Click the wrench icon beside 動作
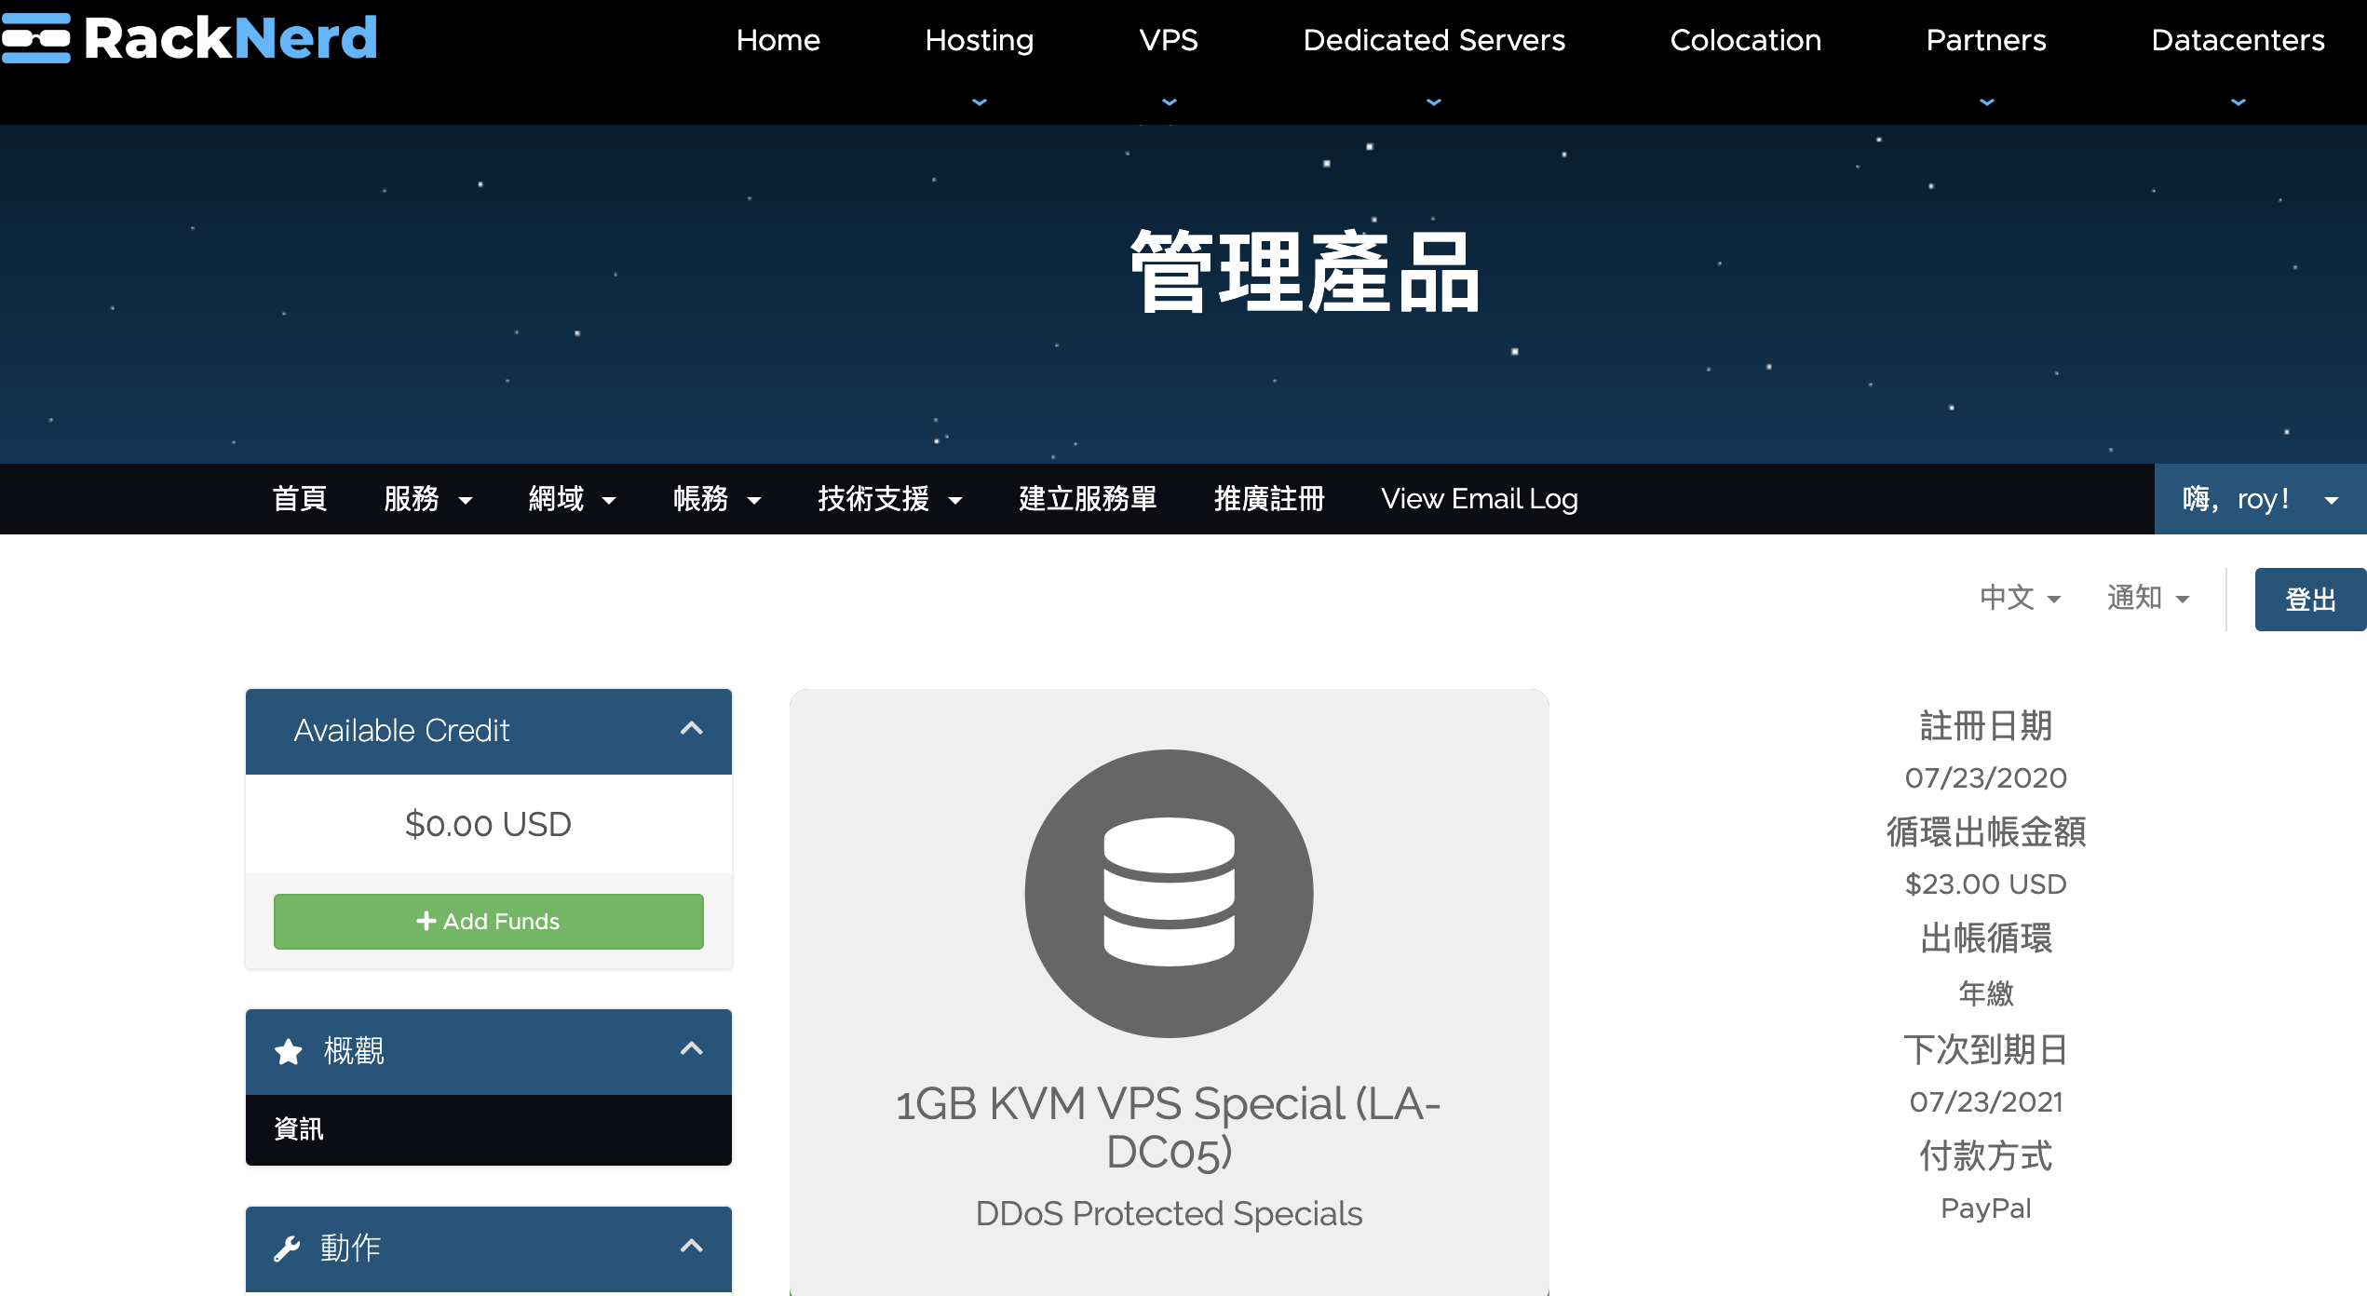The image size is (2367, 1296). pyautogui.click(x=287, y=1249)
